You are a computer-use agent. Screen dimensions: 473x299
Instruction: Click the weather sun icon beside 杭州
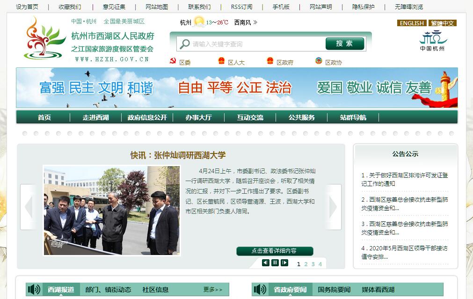pos(199,22)
